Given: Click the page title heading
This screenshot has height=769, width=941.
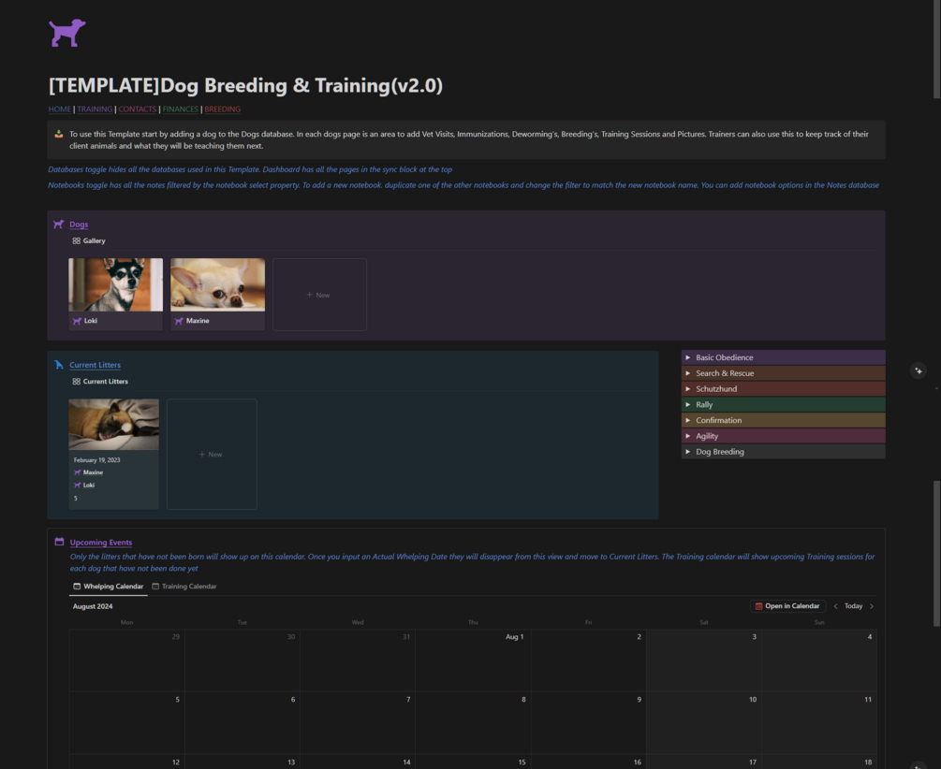Looking at the screenshot, I should (245, 85).
